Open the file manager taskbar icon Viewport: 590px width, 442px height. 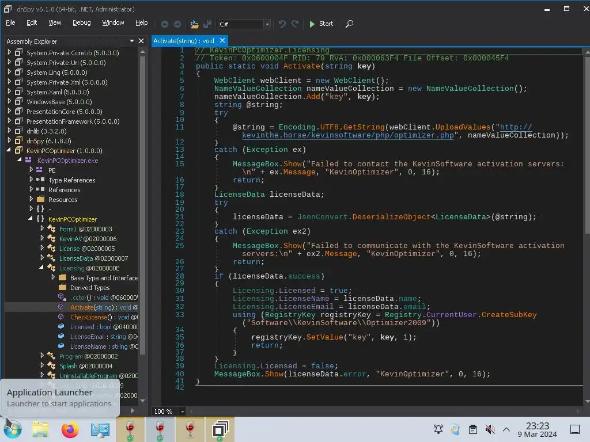pyautogui.click(x=40, y=429)
